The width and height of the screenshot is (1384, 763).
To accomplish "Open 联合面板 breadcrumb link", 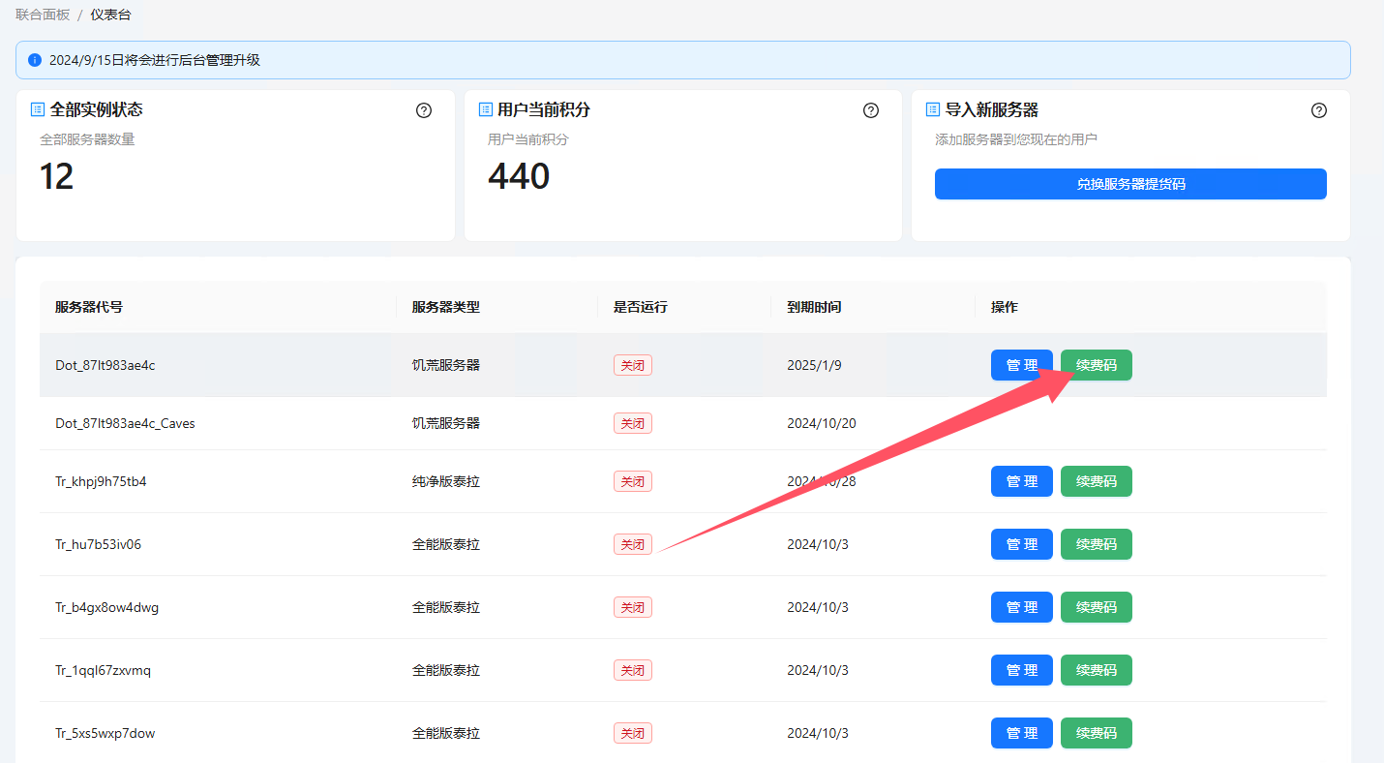I will tap(43, 15).
